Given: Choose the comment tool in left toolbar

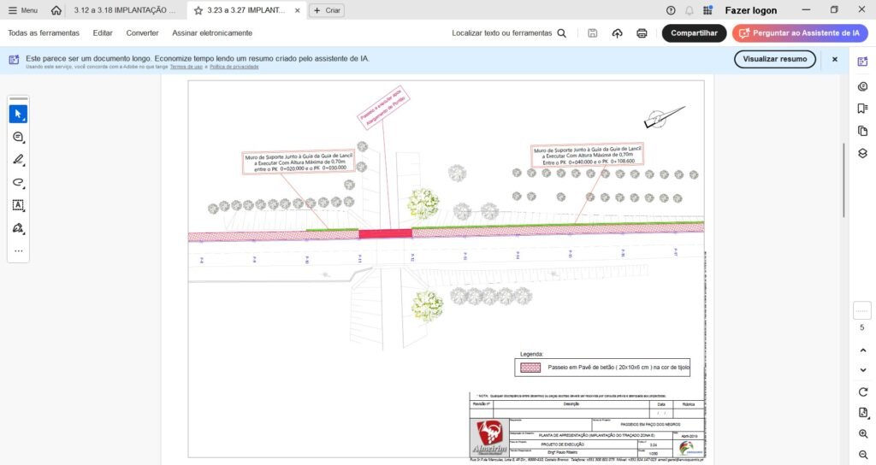Looking at the screenshot, I should pyautogui.click(x=18, y=137).
